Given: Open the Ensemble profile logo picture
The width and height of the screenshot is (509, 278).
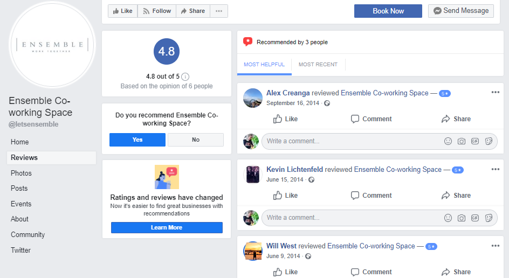Looking at the screenshot, I should coord(52,45).
